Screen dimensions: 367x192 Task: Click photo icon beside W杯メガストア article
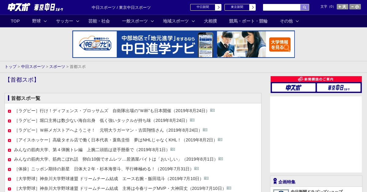(x=205, y=130)
